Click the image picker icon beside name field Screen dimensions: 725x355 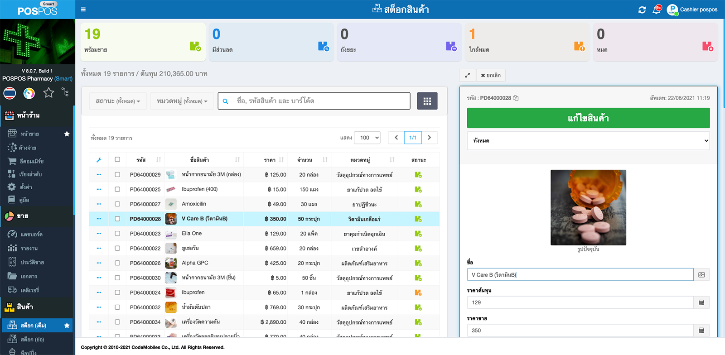click(x=701, y=275)
